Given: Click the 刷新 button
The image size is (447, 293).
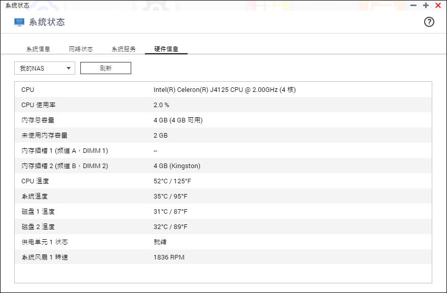Looking at the screenshot, I should 106,68.
